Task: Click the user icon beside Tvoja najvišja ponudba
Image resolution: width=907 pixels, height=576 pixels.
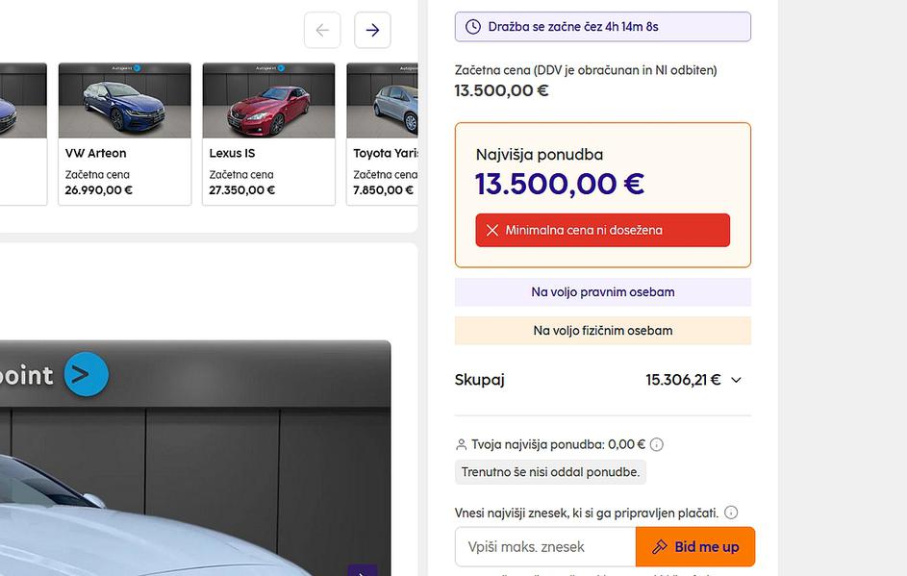Action: [x=461, y=444]
